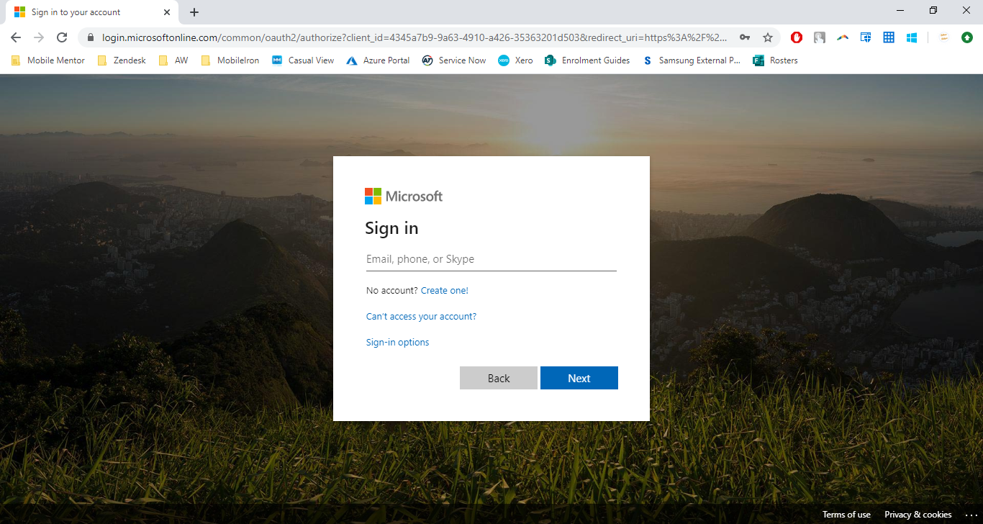Click the 'Create one!' link
This screenshot has height=524, width=983.
tap(445, 291)
